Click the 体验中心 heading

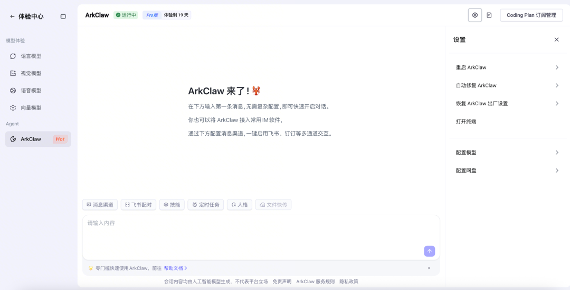pyautogui.click(x=31, y=16)
